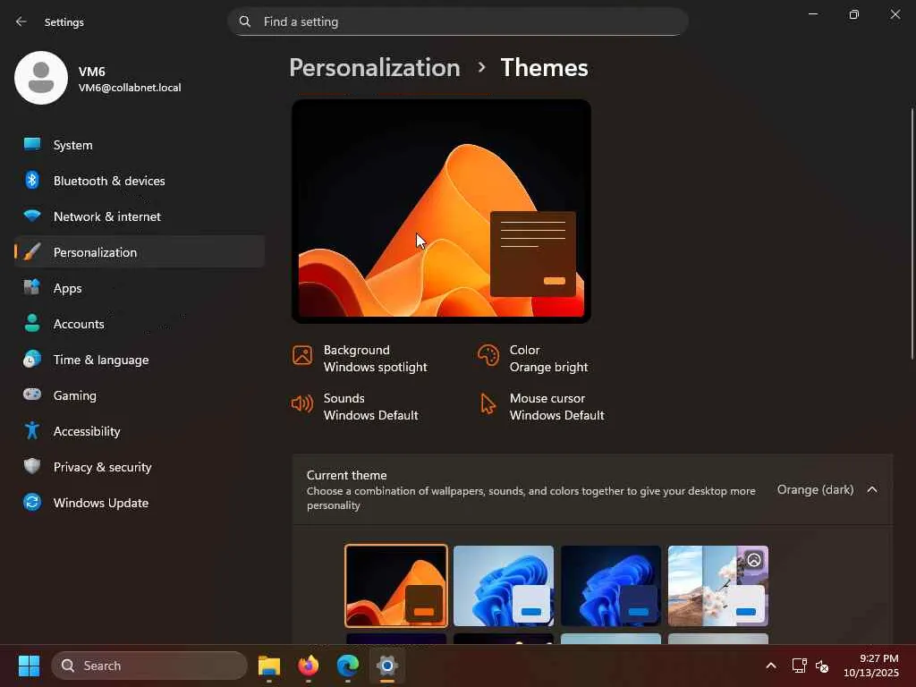Click the vertical scrollbar of the Themes page
Image resolution: width=916 pixels, height=687 pixels.
click(x=912, y=233)
